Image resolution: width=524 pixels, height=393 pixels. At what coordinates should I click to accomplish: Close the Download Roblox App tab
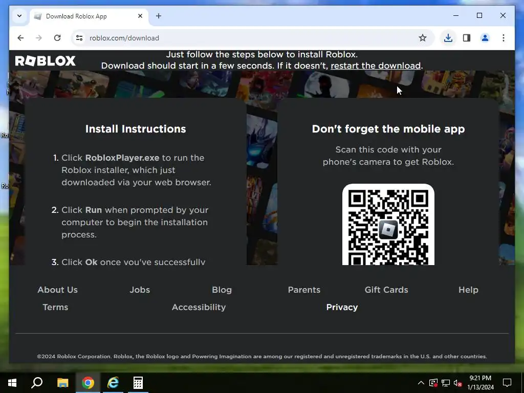(140, 16)
